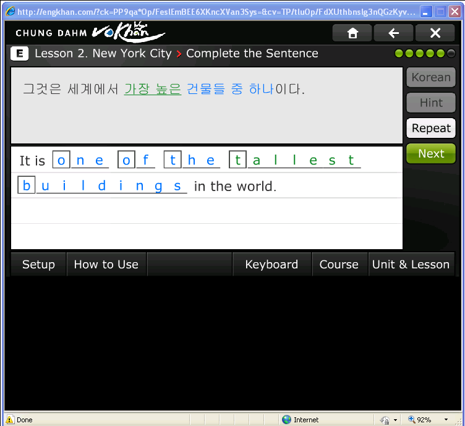The height and width of the screenshot is (426, 465).
Task: Click the privacy lock icon in status bar
Action: point(385,420)
